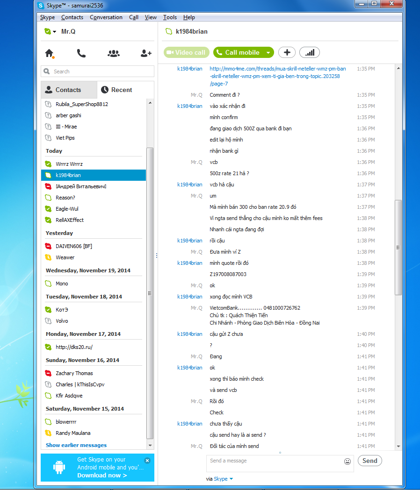Click the chat scrollbar down arrow

[398, 446]
